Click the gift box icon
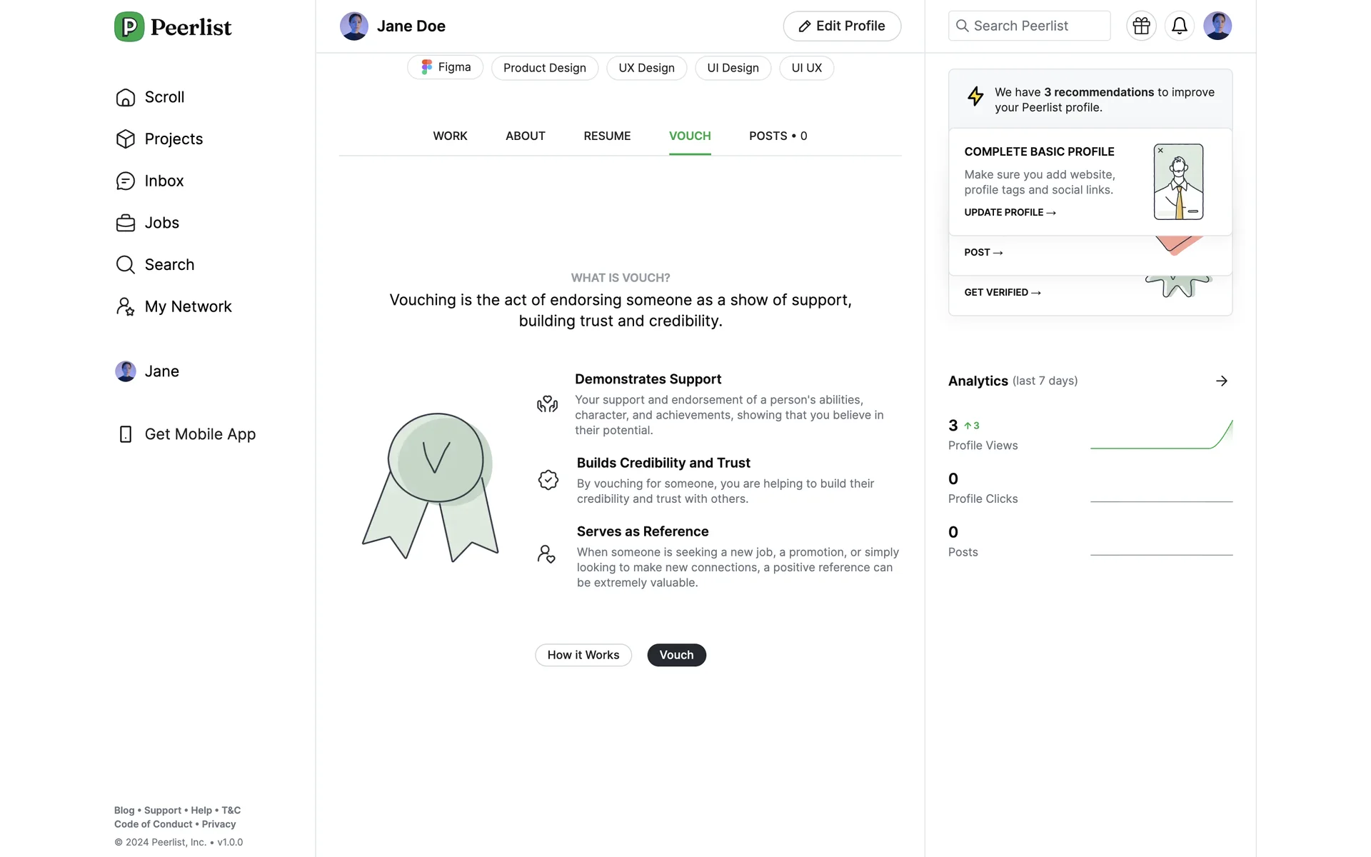Image resolution: width=1371 pixels, height=857 pixels. [1141, 26]
